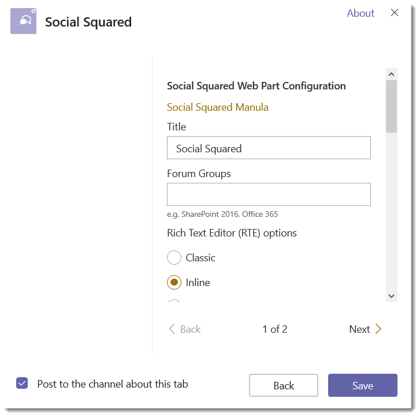Toggle Post to the channel checkbox
This screenshot has width=420, height=417.
pos(22,384)
